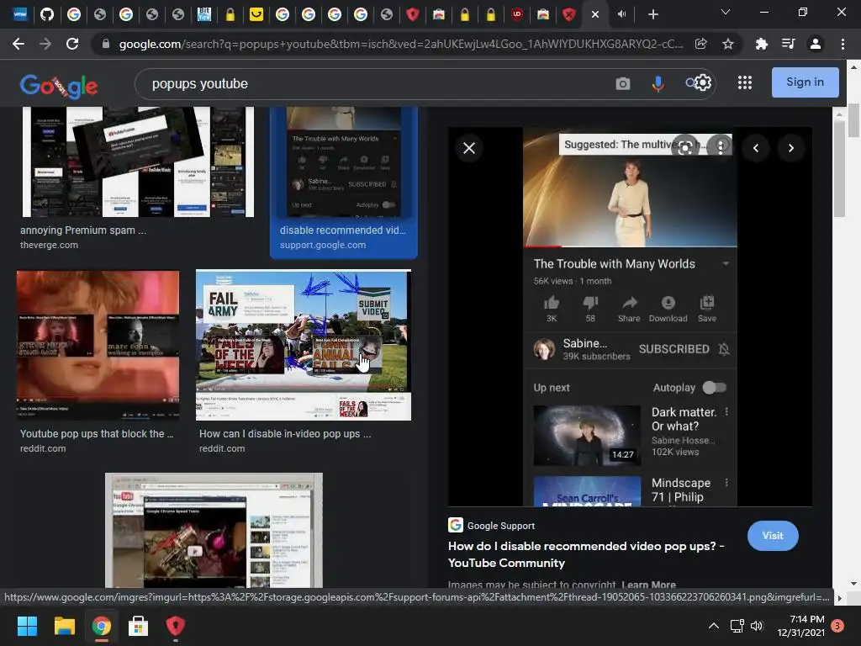This screenshot has height=646, width=861.
Task: Bookmark this tab with the star icon
Action: click(728, 44)
